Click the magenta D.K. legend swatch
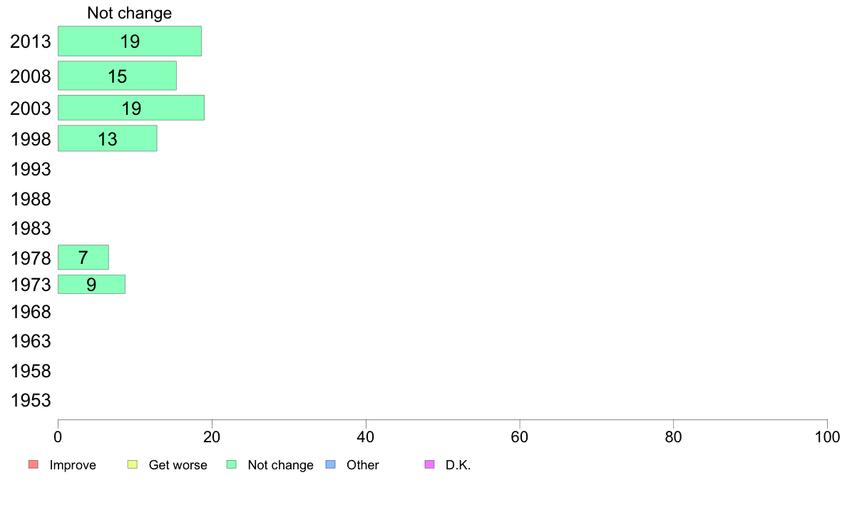The image size is (847, 525). pos(429,464)
